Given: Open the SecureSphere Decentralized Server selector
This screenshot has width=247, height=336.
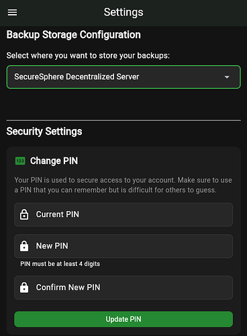Looking at the screenshot, I should click(x=123, y=77).
